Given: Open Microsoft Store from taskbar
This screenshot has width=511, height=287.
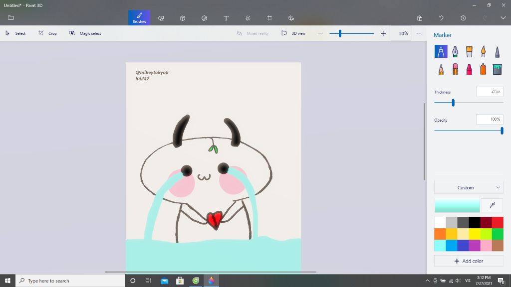Looking at the screenshot, I should click(180, 281).
